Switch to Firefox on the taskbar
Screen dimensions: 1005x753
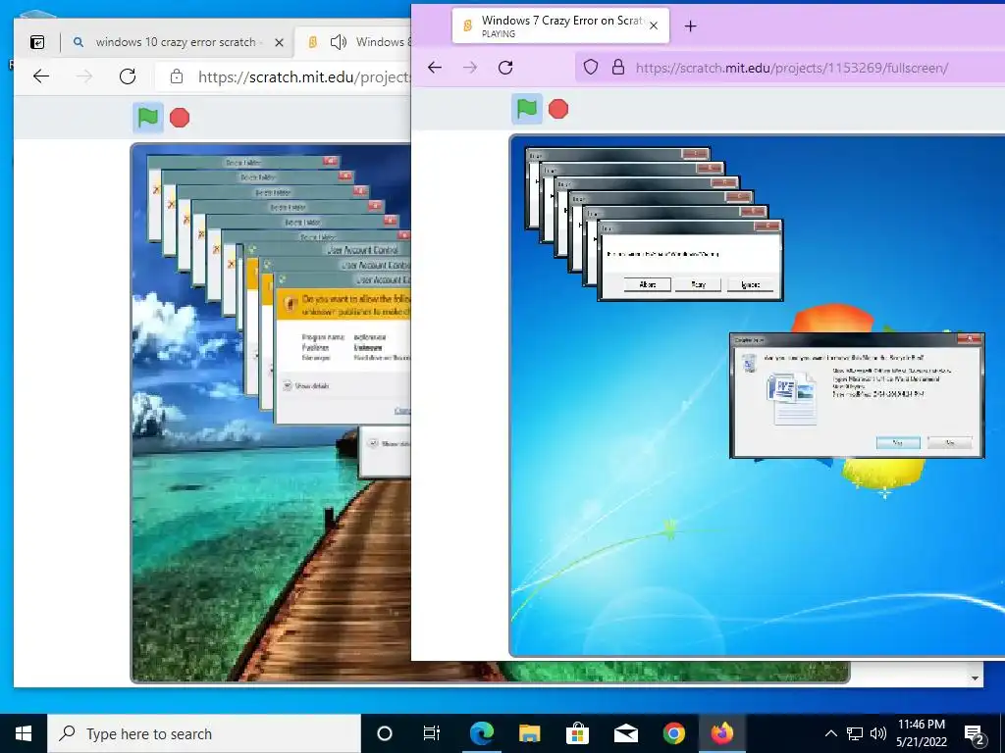click(x=721, y=733)
